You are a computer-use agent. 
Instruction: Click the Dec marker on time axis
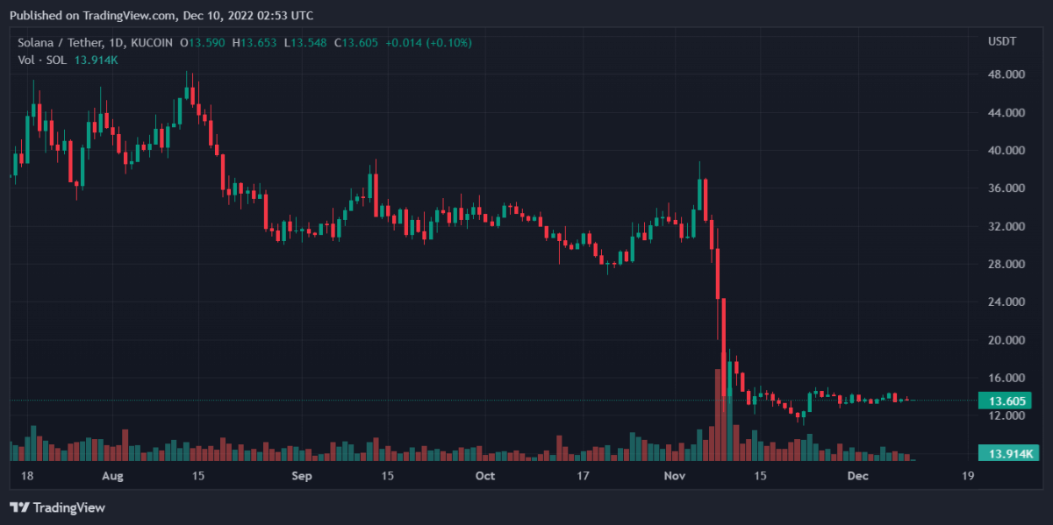pos(857,476)
